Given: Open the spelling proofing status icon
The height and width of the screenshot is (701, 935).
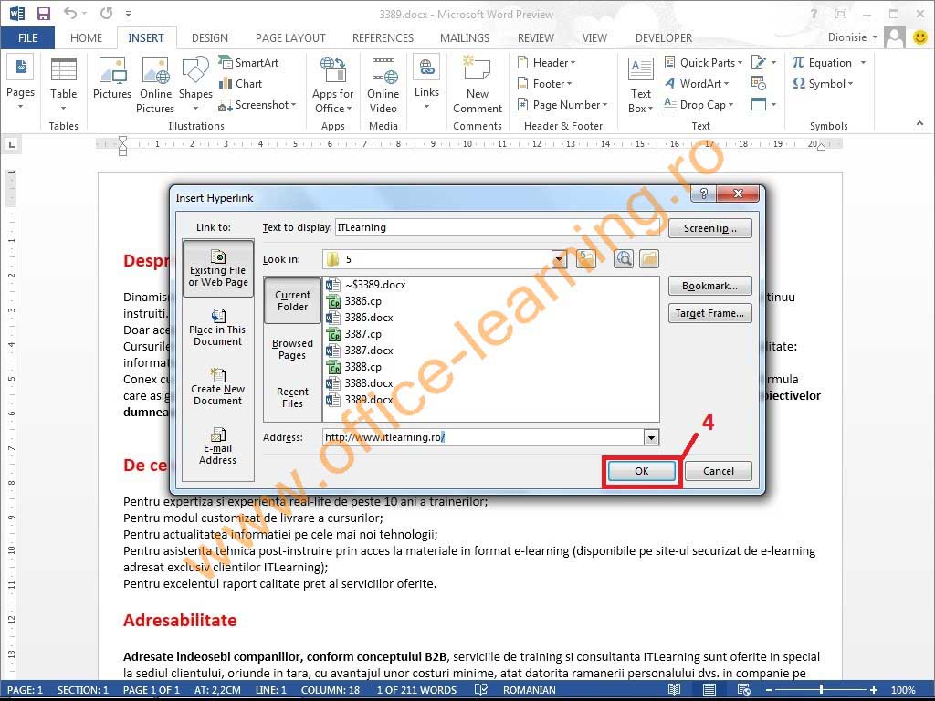Looking at the screenshot, I should (480, 690).
